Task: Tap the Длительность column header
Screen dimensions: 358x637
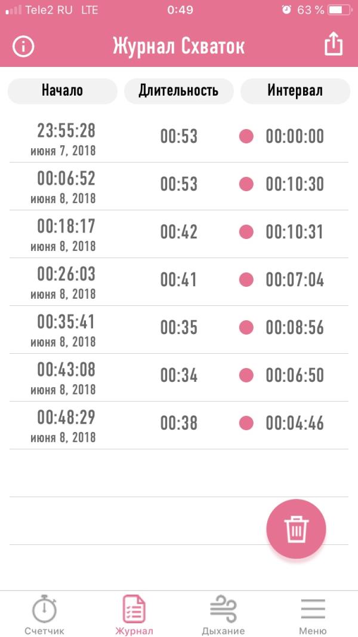Action: tap(179, 91)
